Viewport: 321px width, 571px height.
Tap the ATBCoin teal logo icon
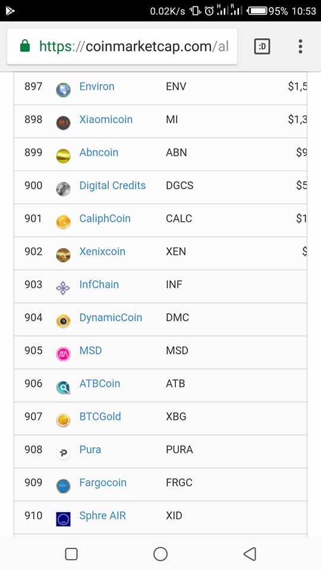[x=63, y=387]
